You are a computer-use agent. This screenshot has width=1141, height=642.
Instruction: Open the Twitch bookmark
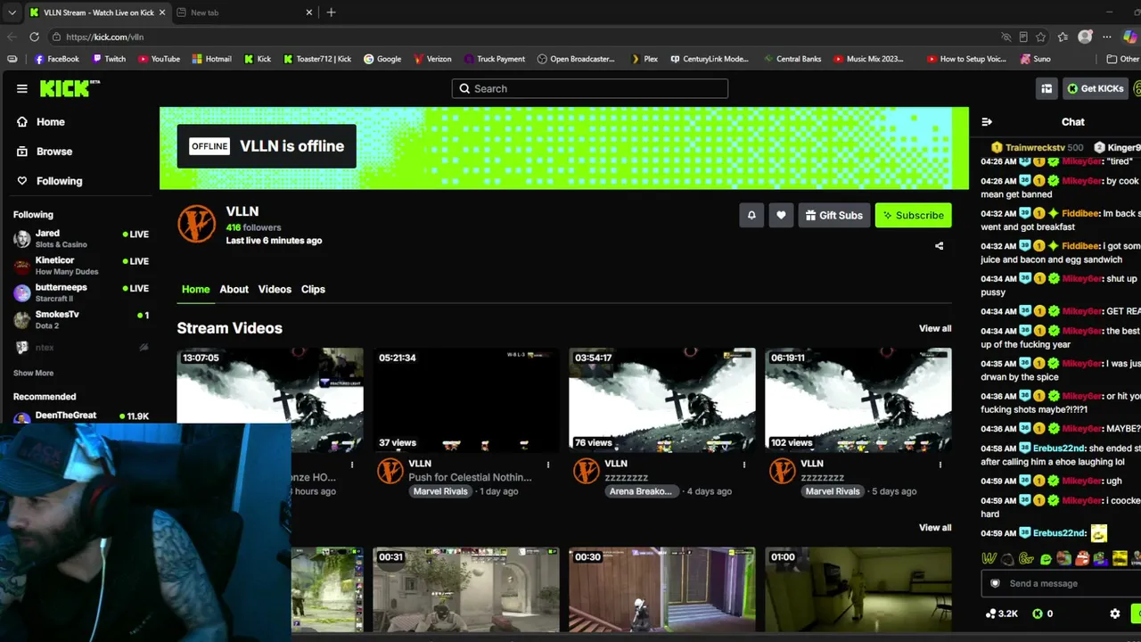(x=108, y=59)
